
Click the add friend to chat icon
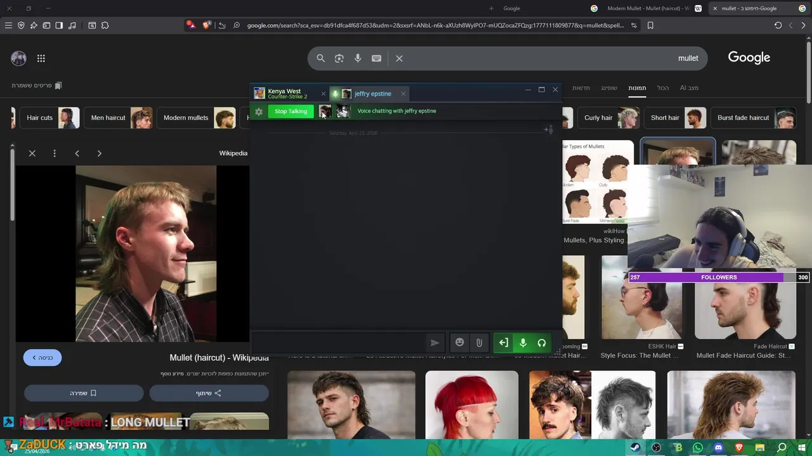(x=549, y=130)
